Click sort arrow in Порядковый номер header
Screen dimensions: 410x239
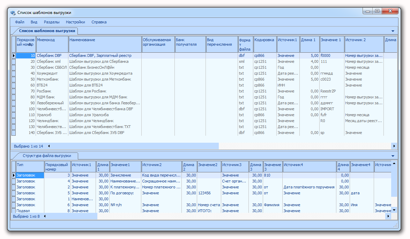[x=30, y=44]
